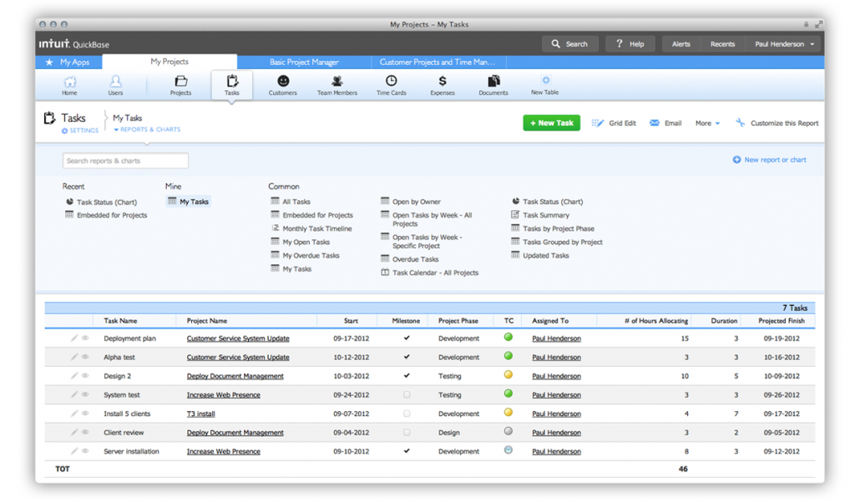Open the Documents table icon
The width and height of the screenshot is (855, 501).
493,82
